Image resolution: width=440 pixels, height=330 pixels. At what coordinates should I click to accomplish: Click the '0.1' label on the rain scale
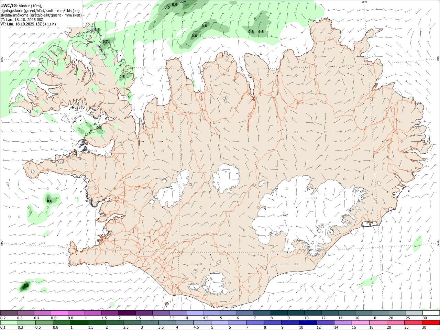(3, 328)
